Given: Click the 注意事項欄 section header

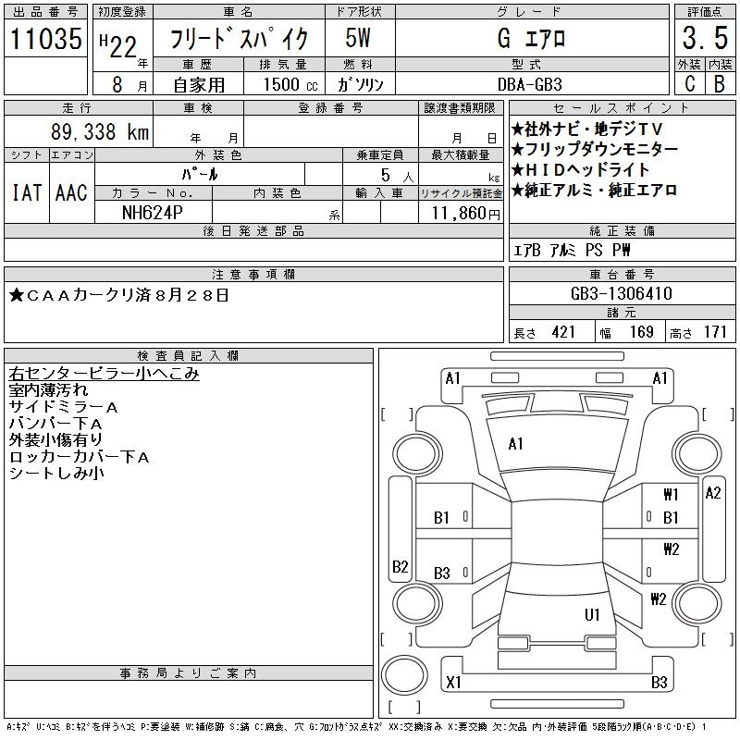Looking at the screenshot, I should point(253,275).
